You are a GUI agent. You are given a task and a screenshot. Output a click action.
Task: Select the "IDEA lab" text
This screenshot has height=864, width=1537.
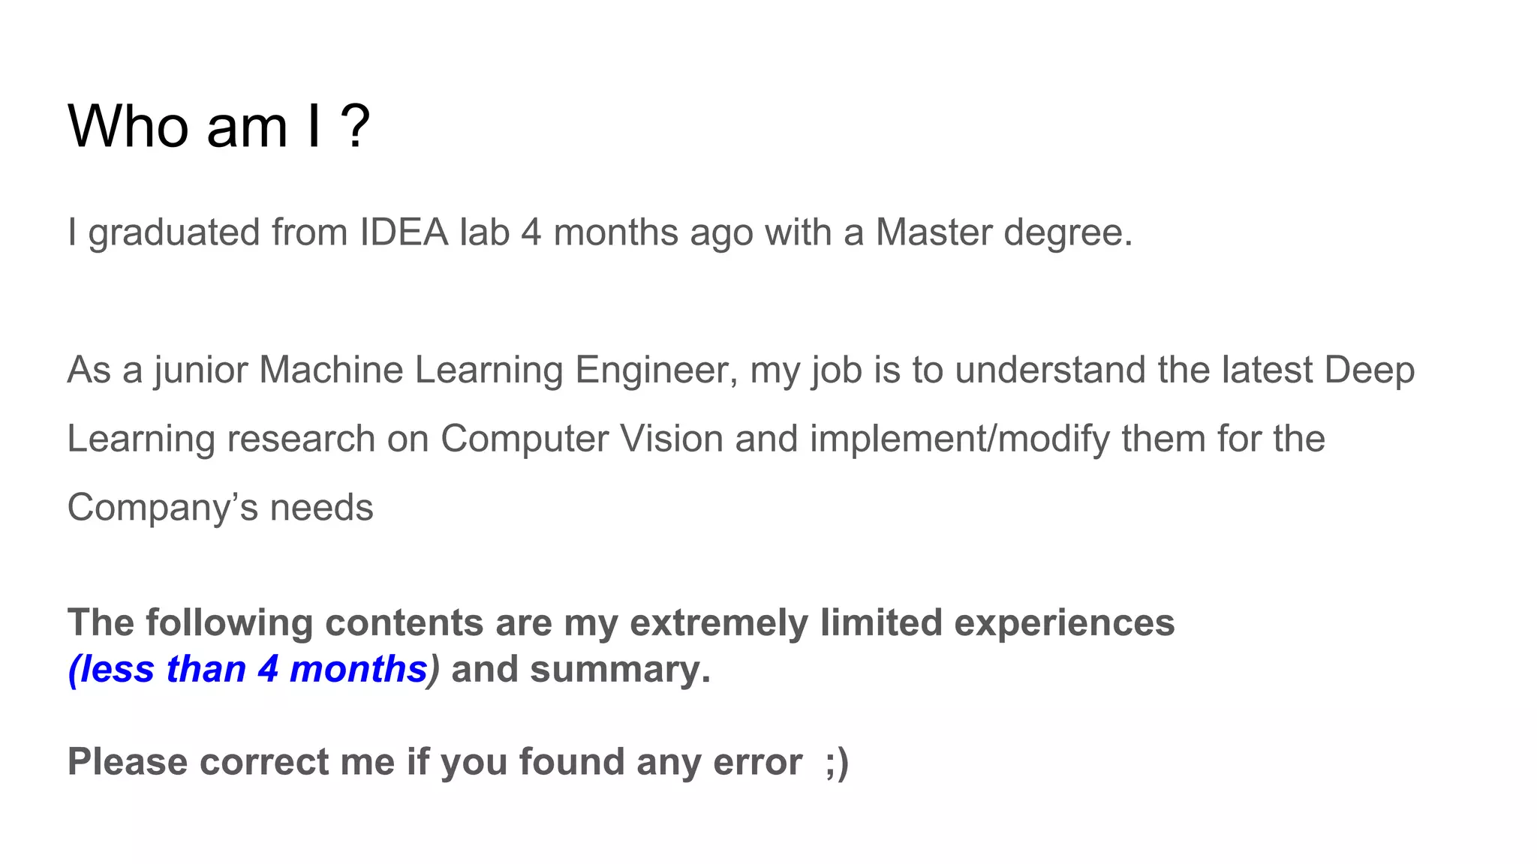click(435, 232)
